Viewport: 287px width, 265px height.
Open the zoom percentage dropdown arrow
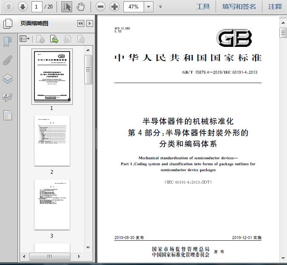pos(149,7)
